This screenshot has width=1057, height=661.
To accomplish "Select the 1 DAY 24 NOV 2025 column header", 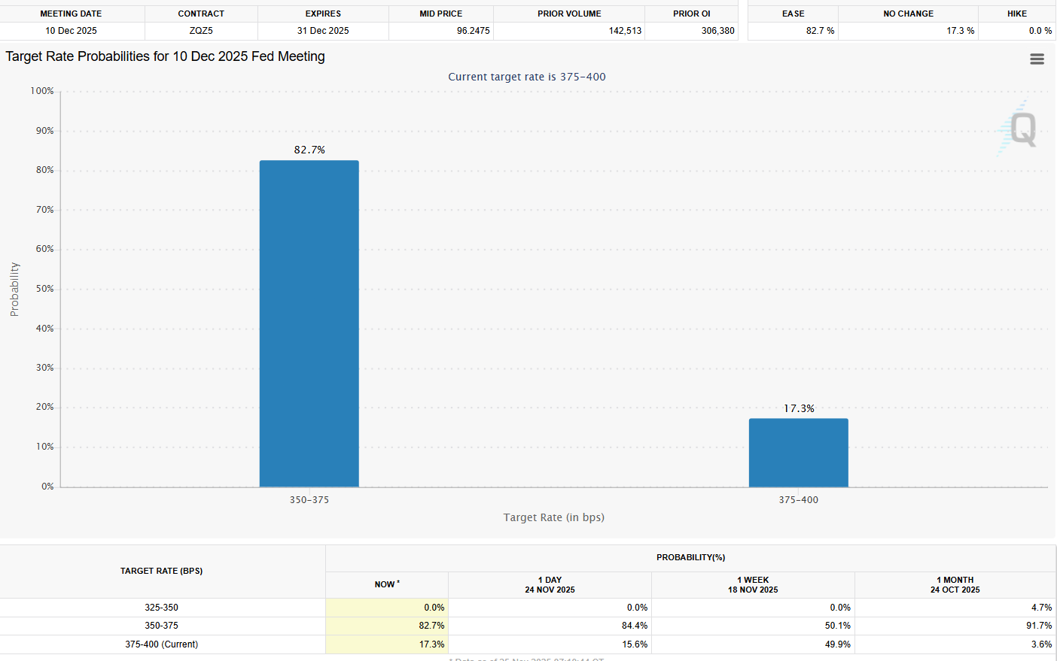I will (x=549, y=584).
